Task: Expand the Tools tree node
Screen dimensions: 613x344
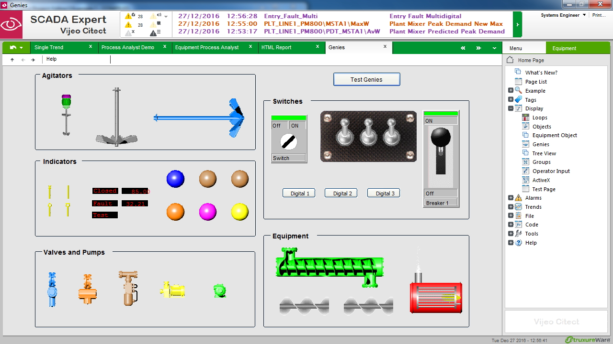Action: coord(511,234)
